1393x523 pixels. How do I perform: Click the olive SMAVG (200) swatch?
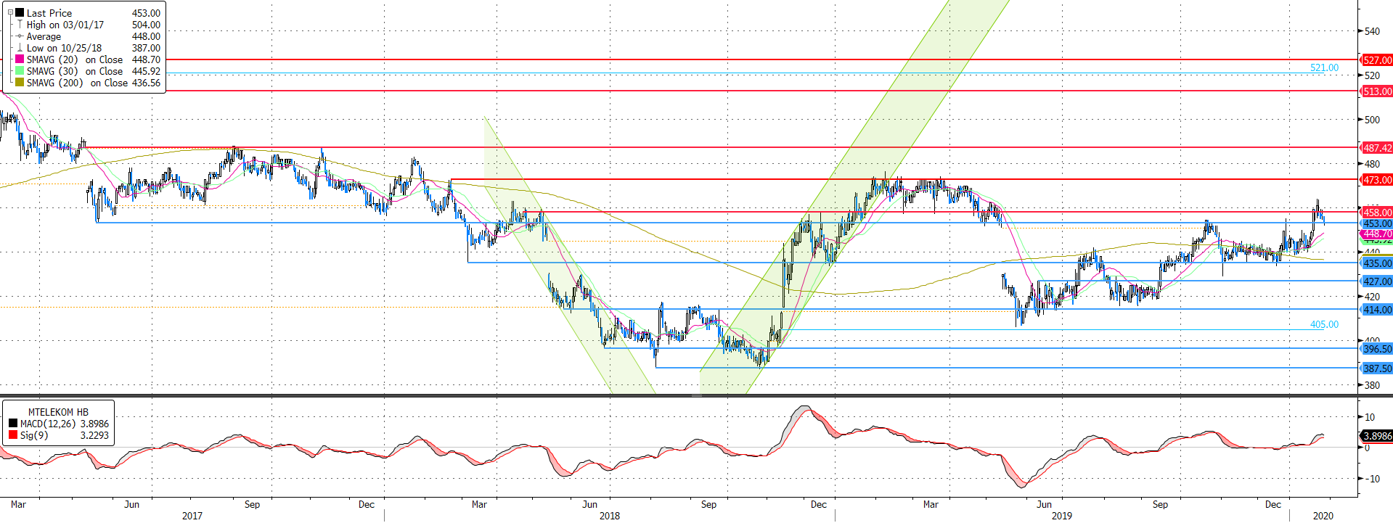(x=20, y=83)
